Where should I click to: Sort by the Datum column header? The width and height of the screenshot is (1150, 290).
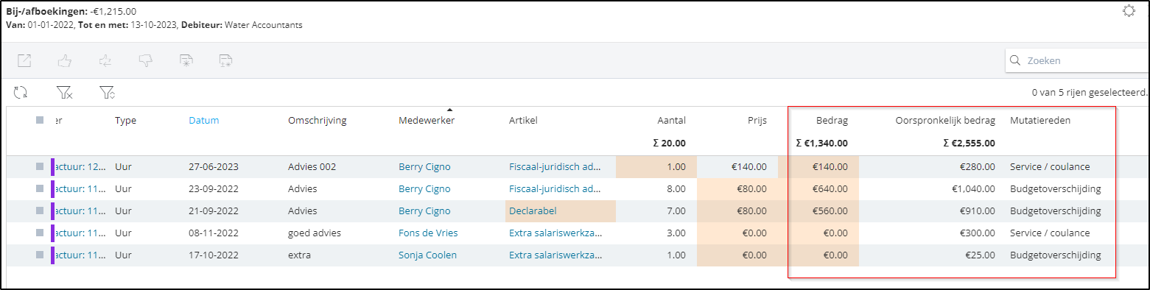204,121
